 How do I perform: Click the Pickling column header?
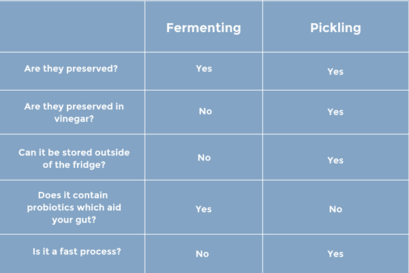(335, 28)
